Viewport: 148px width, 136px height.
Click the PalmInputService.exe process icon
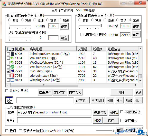[12, 54]
